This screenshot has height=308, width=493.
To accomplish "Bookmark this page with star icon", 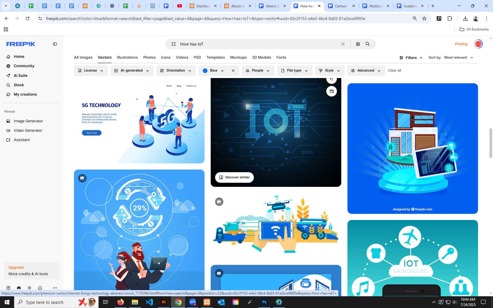I will 424,18.
